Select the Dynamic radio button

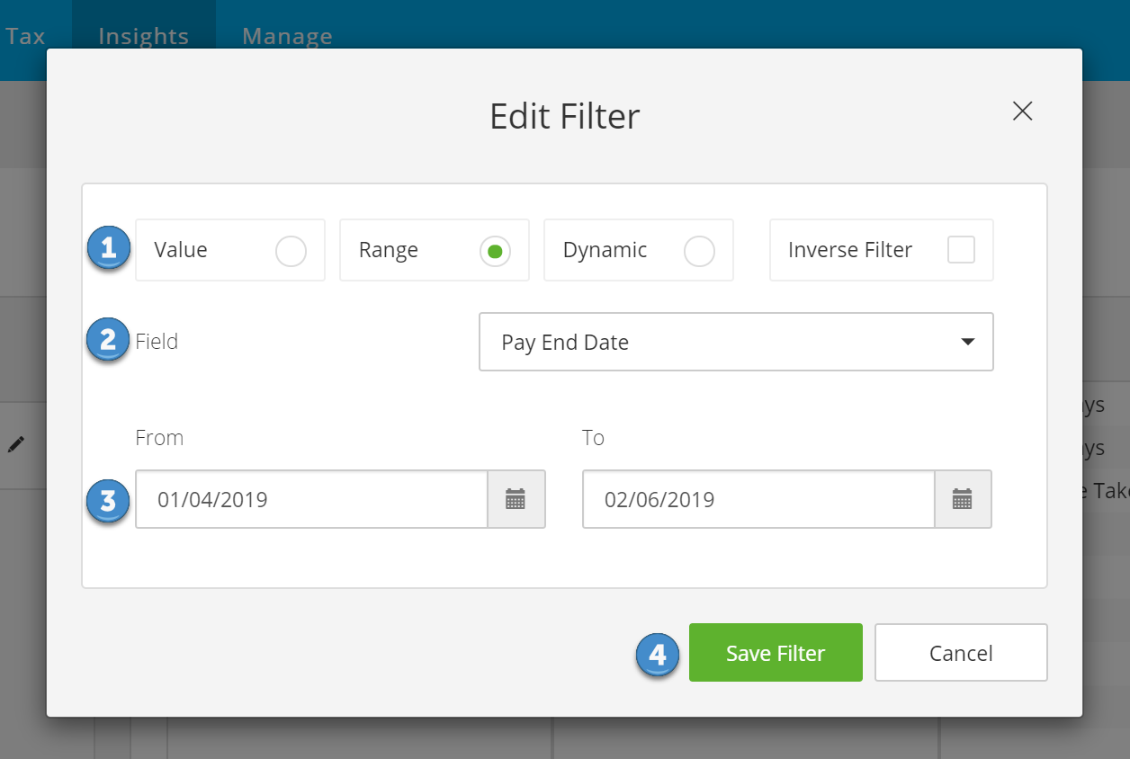(699, 251)
